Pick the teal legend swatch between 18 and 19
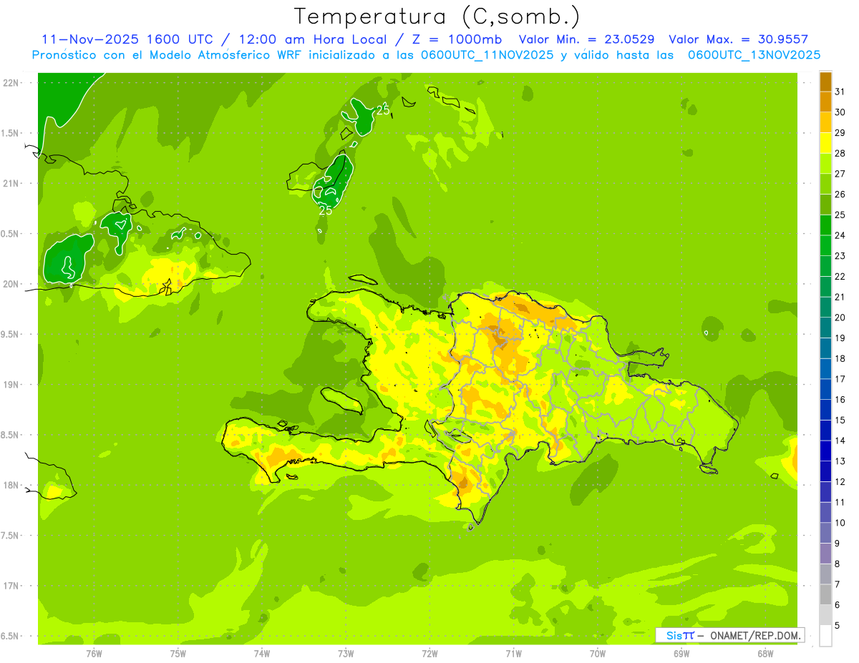 pos(825,348)
